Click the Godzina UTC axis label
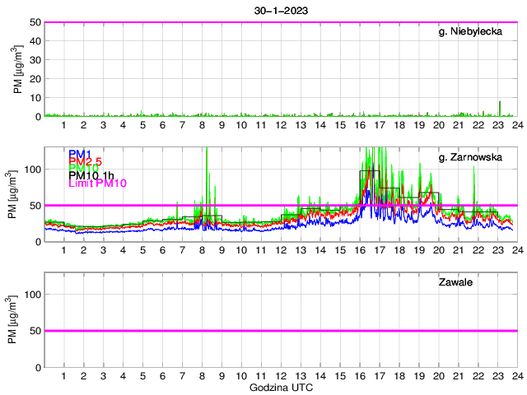Image resolution: width=527 pixels, height=395 pixels. pyautogui.click(x=281, y=387)
